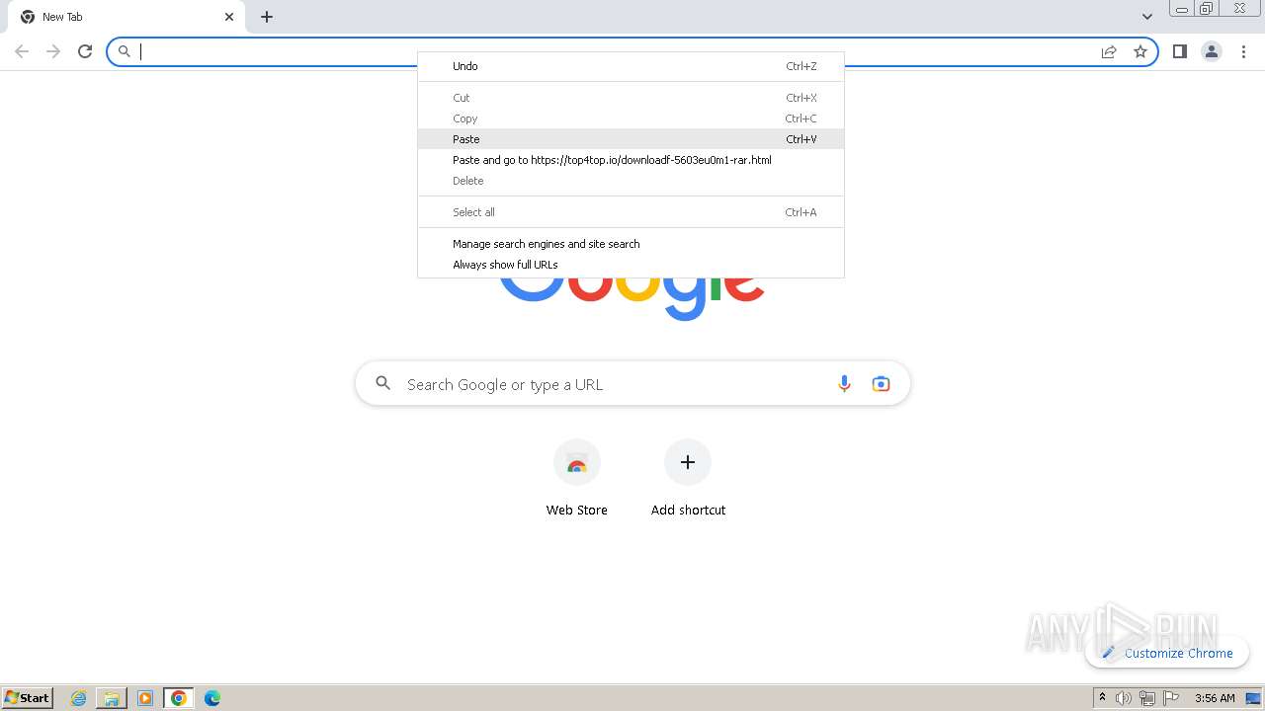Bookmark this tab with the star icon

[x=1140, y=51]
